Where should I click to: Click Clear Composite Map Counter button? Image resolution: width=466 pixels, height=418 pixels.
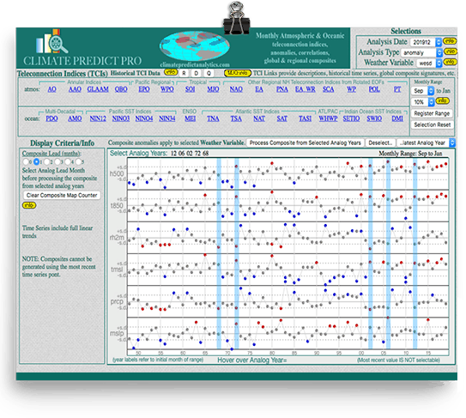[x=62, y=196]
